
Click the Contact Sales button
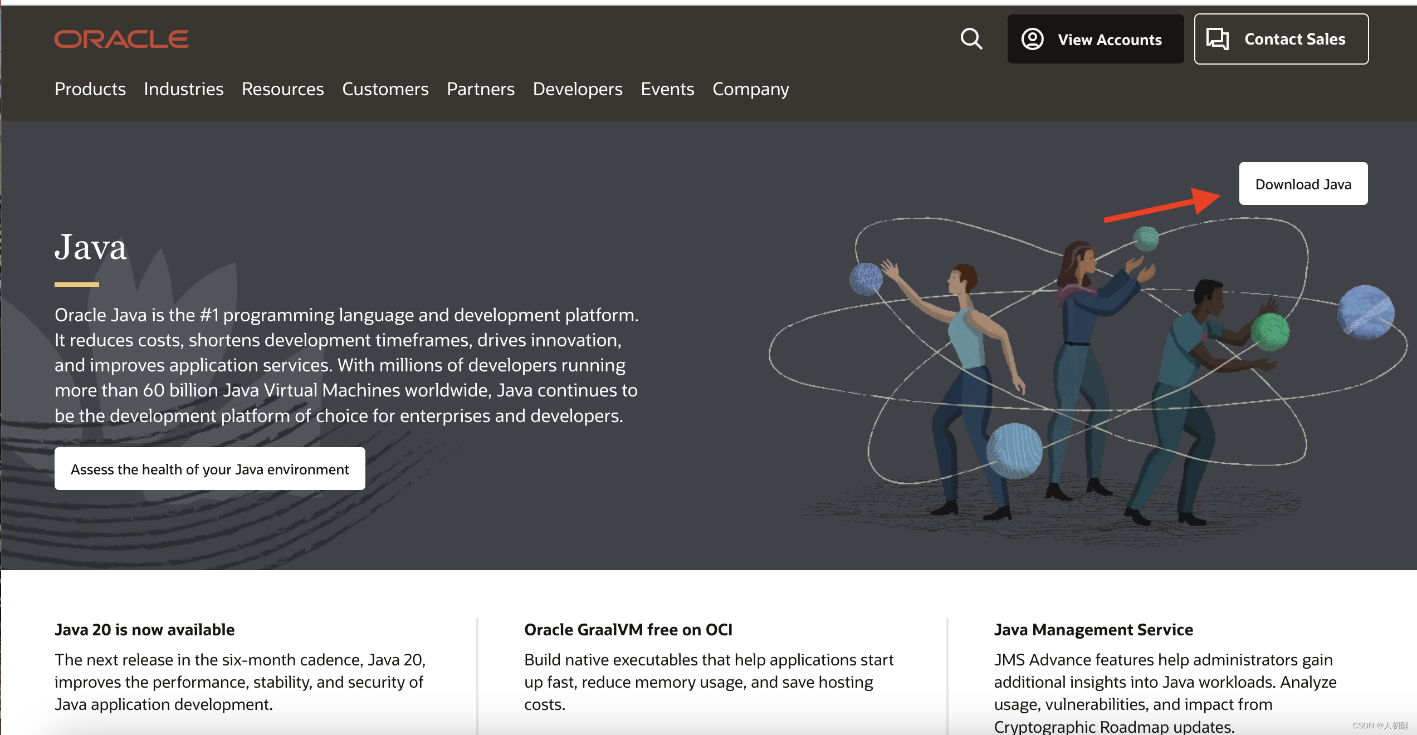(x=1281, y=39)
